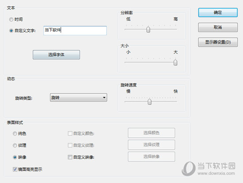Confirm settings with the 确定 button
This screenshot has height=183, width=243.
coord(218,12)
